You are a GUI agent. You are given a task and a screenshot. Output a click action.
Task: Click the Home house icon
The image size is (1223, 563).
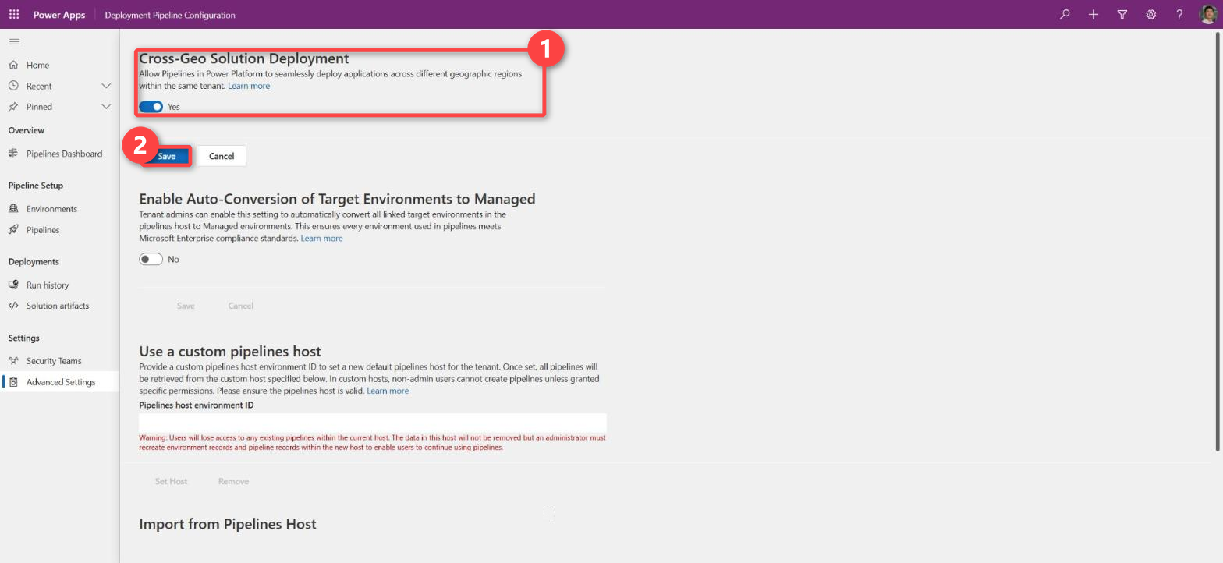(13, 65)
